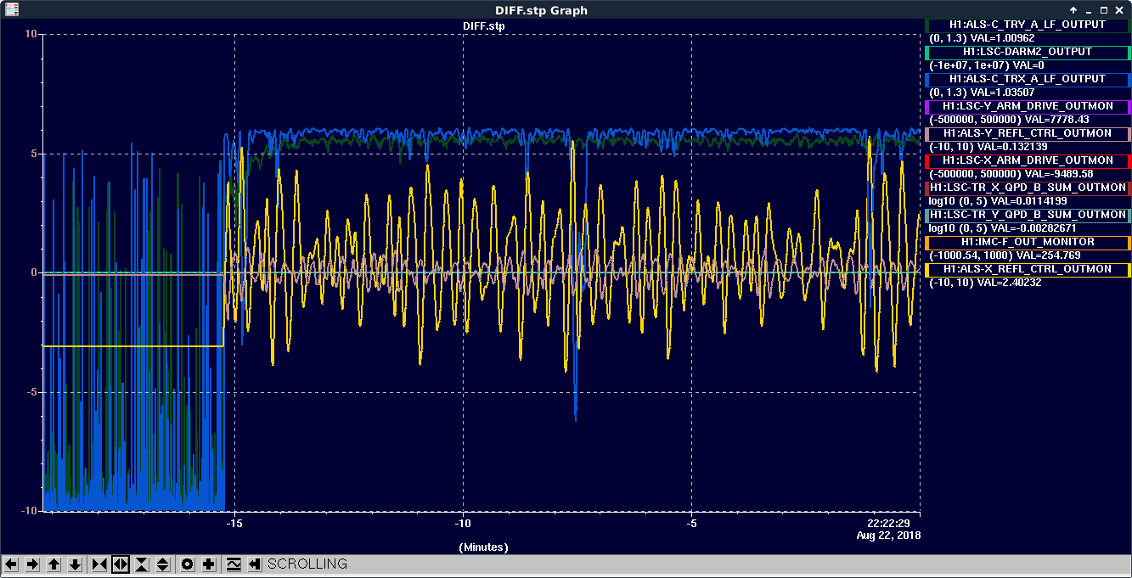Image resolution: width=1132 pixels, height=578 pixels.
Task: Click the -5 y-axis tick label
Action: click(x=31, y=392)
